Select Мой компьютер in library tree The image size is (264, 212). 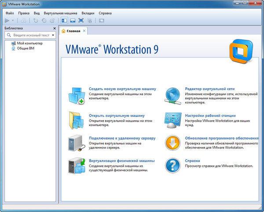[x=29, y=43]
